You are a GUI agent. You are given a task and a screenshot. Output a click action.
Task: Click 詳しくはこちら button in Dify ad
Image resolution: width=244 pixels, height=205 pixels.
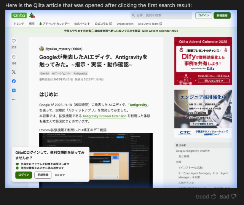214,81
